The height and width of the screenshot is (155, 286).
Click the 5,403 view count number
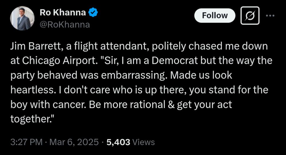[x=118, y=142]
